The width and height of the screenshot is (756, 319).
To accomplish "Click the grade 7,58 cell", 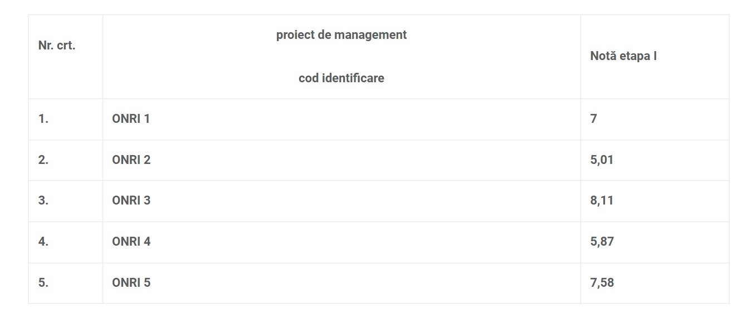I will click(x=602, y=283).
